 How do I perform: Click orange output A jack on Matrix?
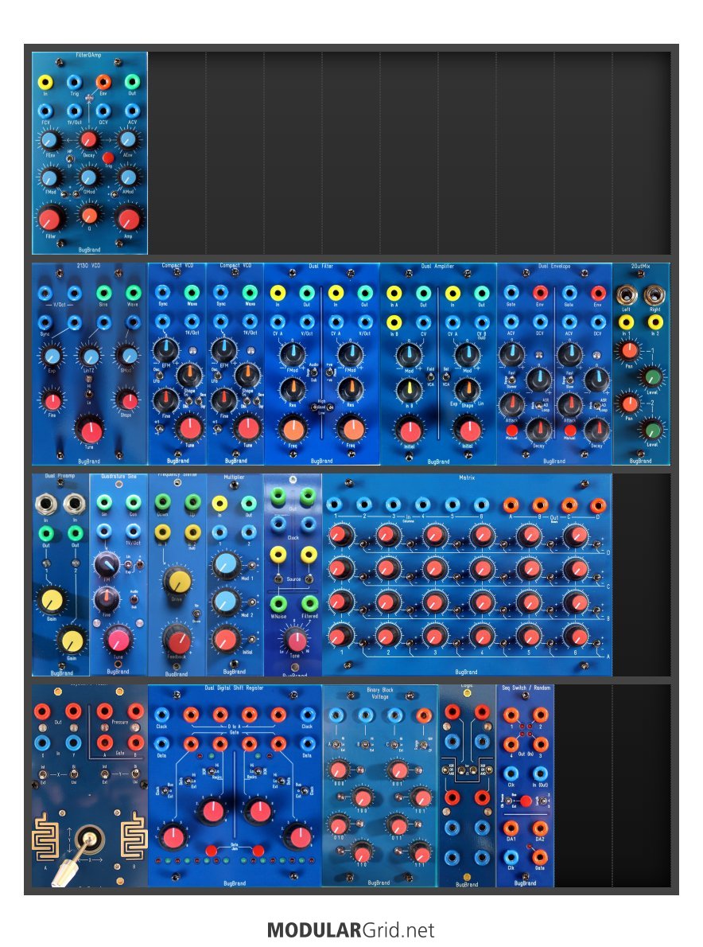511,505
